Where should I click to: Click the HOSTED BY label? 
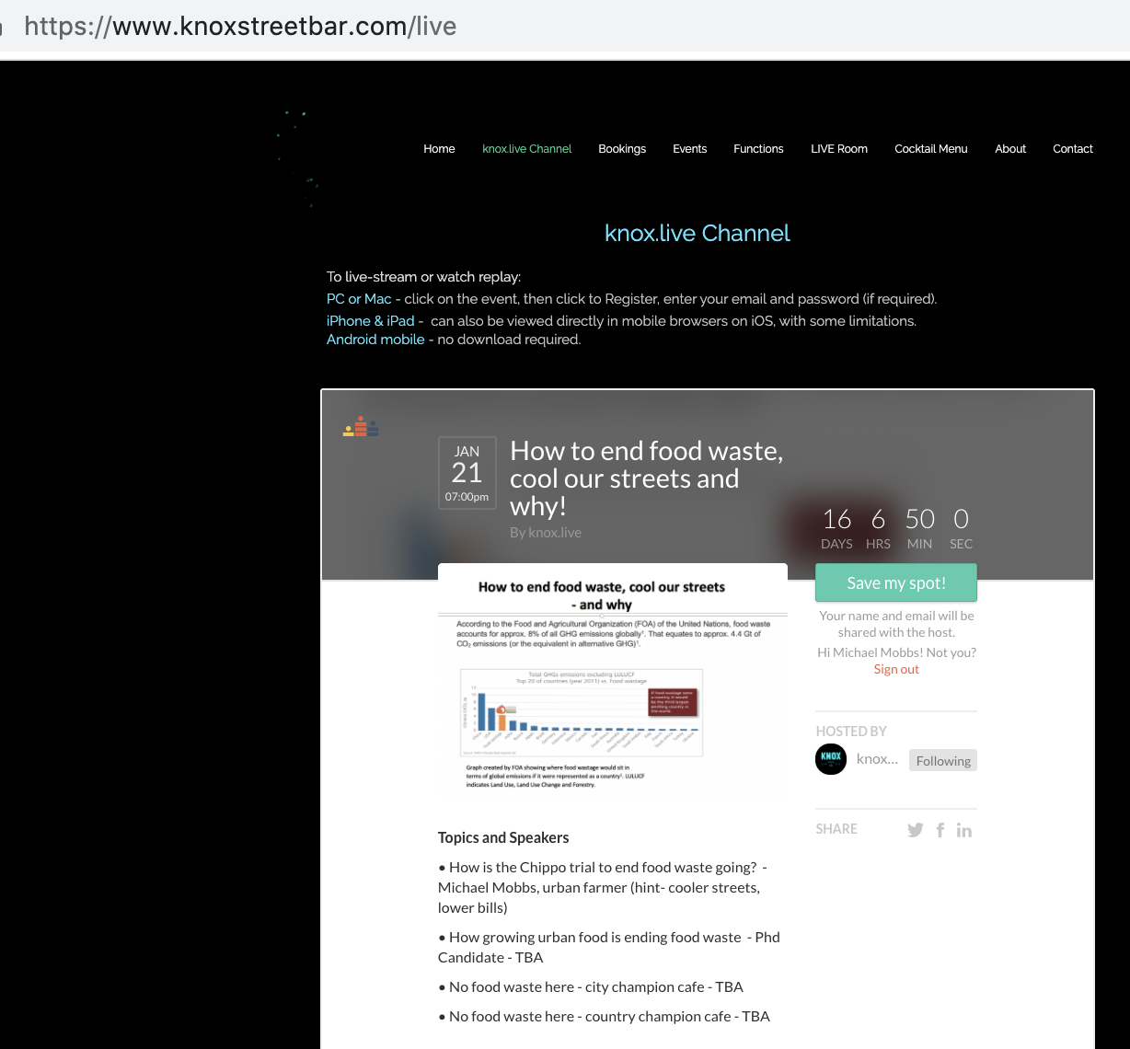[851, 732]
